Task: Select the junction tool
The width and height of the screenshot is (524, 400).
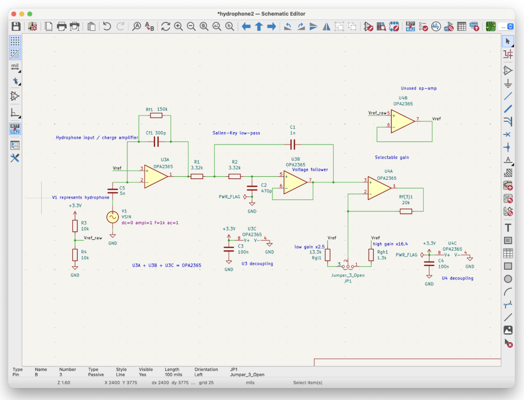Action: pos(508,147)
